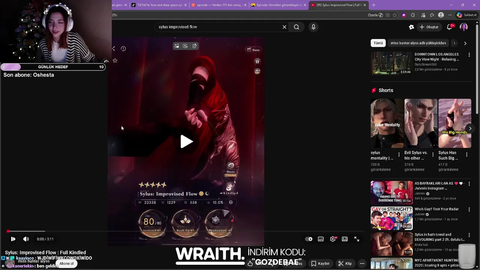Open the browser Sohbet et Copilot button
Viewport: 480px width, 270px height.
click(x=466, y=15)
